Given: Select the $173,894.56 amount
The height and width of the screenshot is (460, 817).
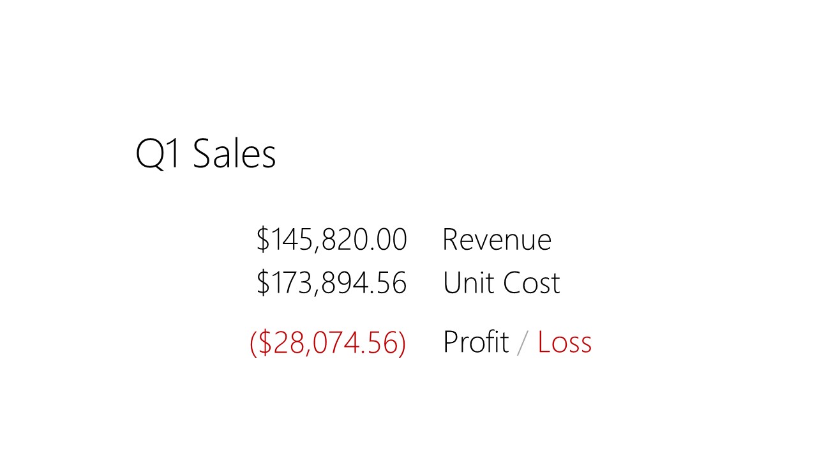Looking at the screenshot, I should pyautogui.click(x=331, y=283).
